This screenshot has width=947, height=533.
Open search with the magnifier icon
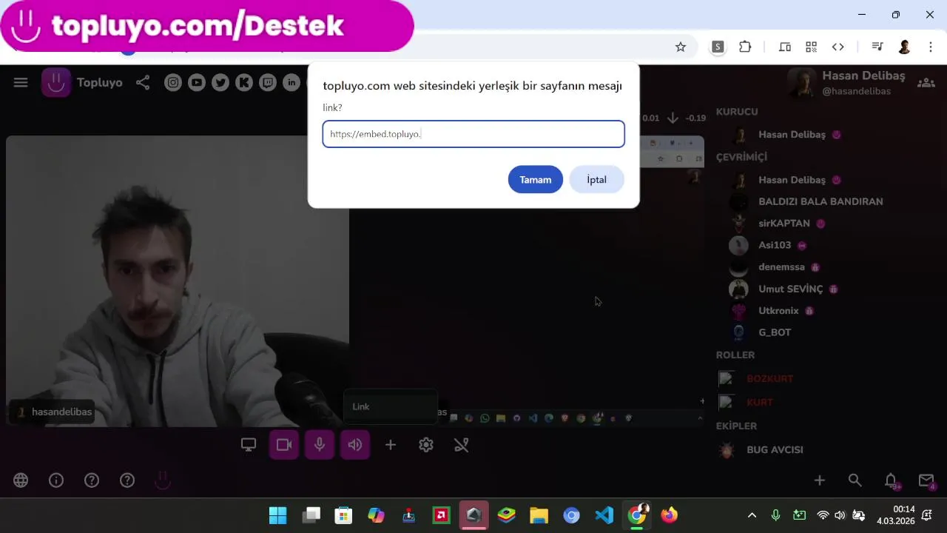click(855, 480)
